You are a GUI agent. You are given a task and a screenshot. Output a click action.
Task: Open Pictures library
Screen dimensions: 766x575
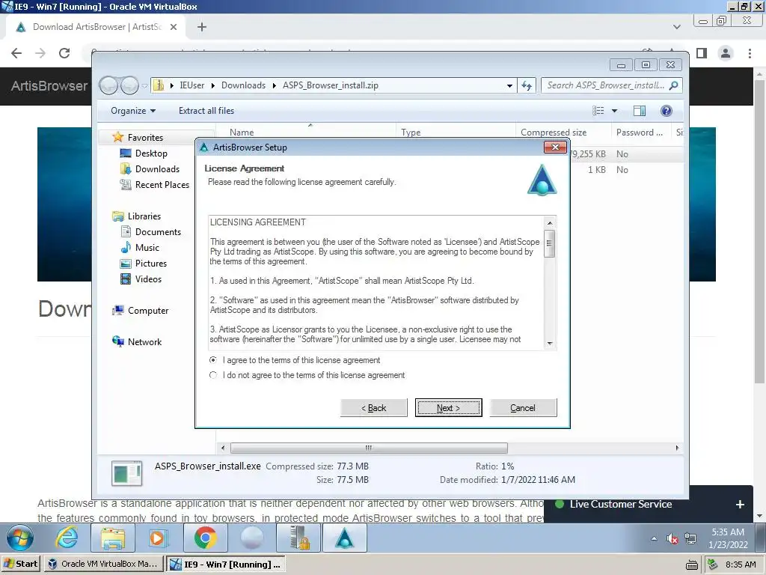click(x=151, y=263)
